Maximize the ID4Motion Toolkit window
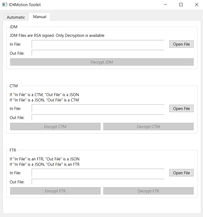The image size is (203, 217). 181,5
